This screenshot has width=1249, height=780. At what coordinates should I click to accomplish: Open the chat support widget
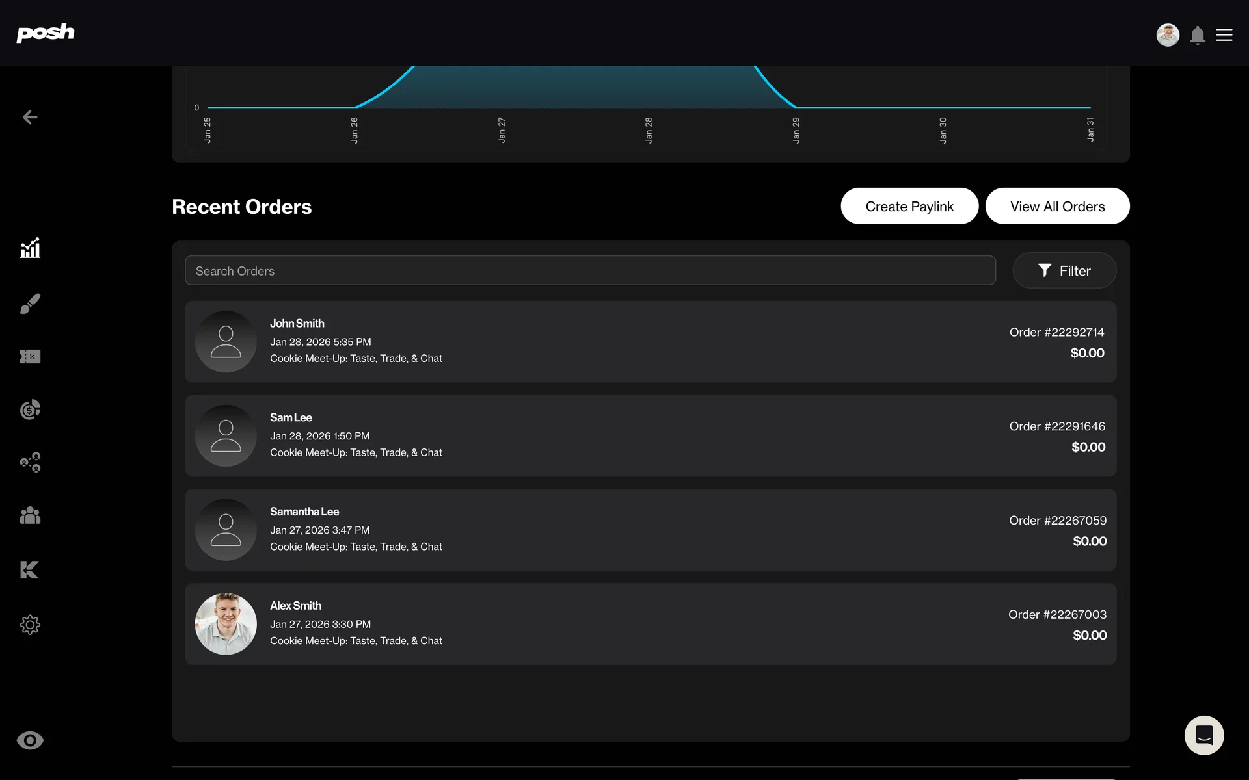click(1204, 735)
